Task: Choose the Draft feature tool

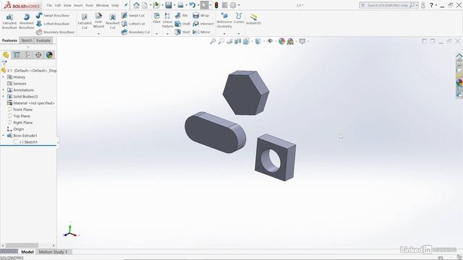Action: [x=182, y=24]
